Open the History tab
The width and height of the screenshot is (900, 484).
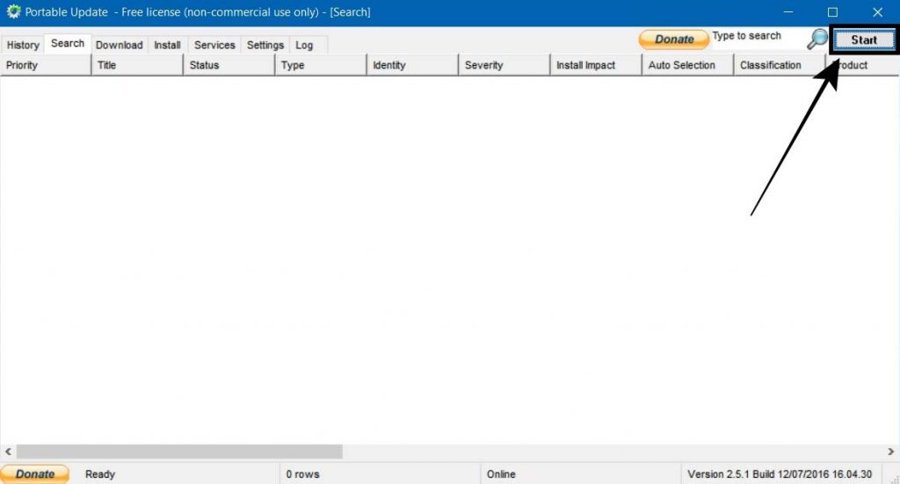tap(23, 45)
